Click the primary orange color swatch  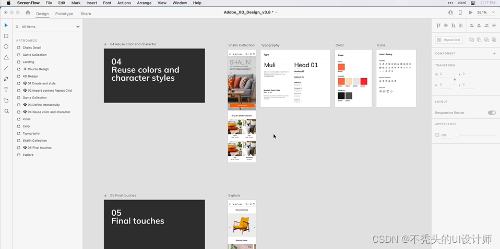click(341, 67)
